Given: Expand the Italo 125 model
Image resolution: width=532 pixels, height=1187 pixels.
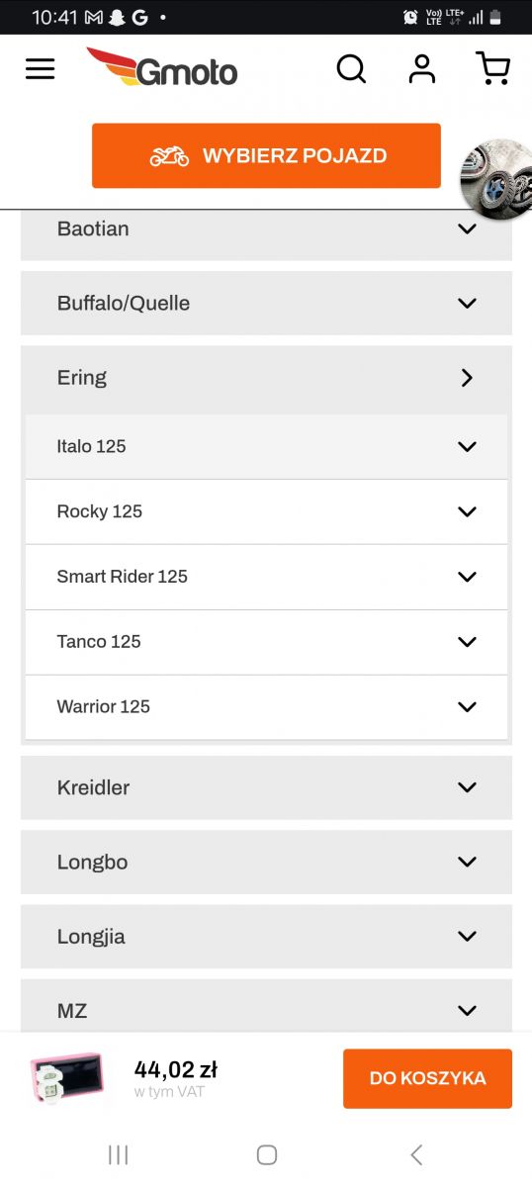Looking at the screenshot, I should coord(266,446).
